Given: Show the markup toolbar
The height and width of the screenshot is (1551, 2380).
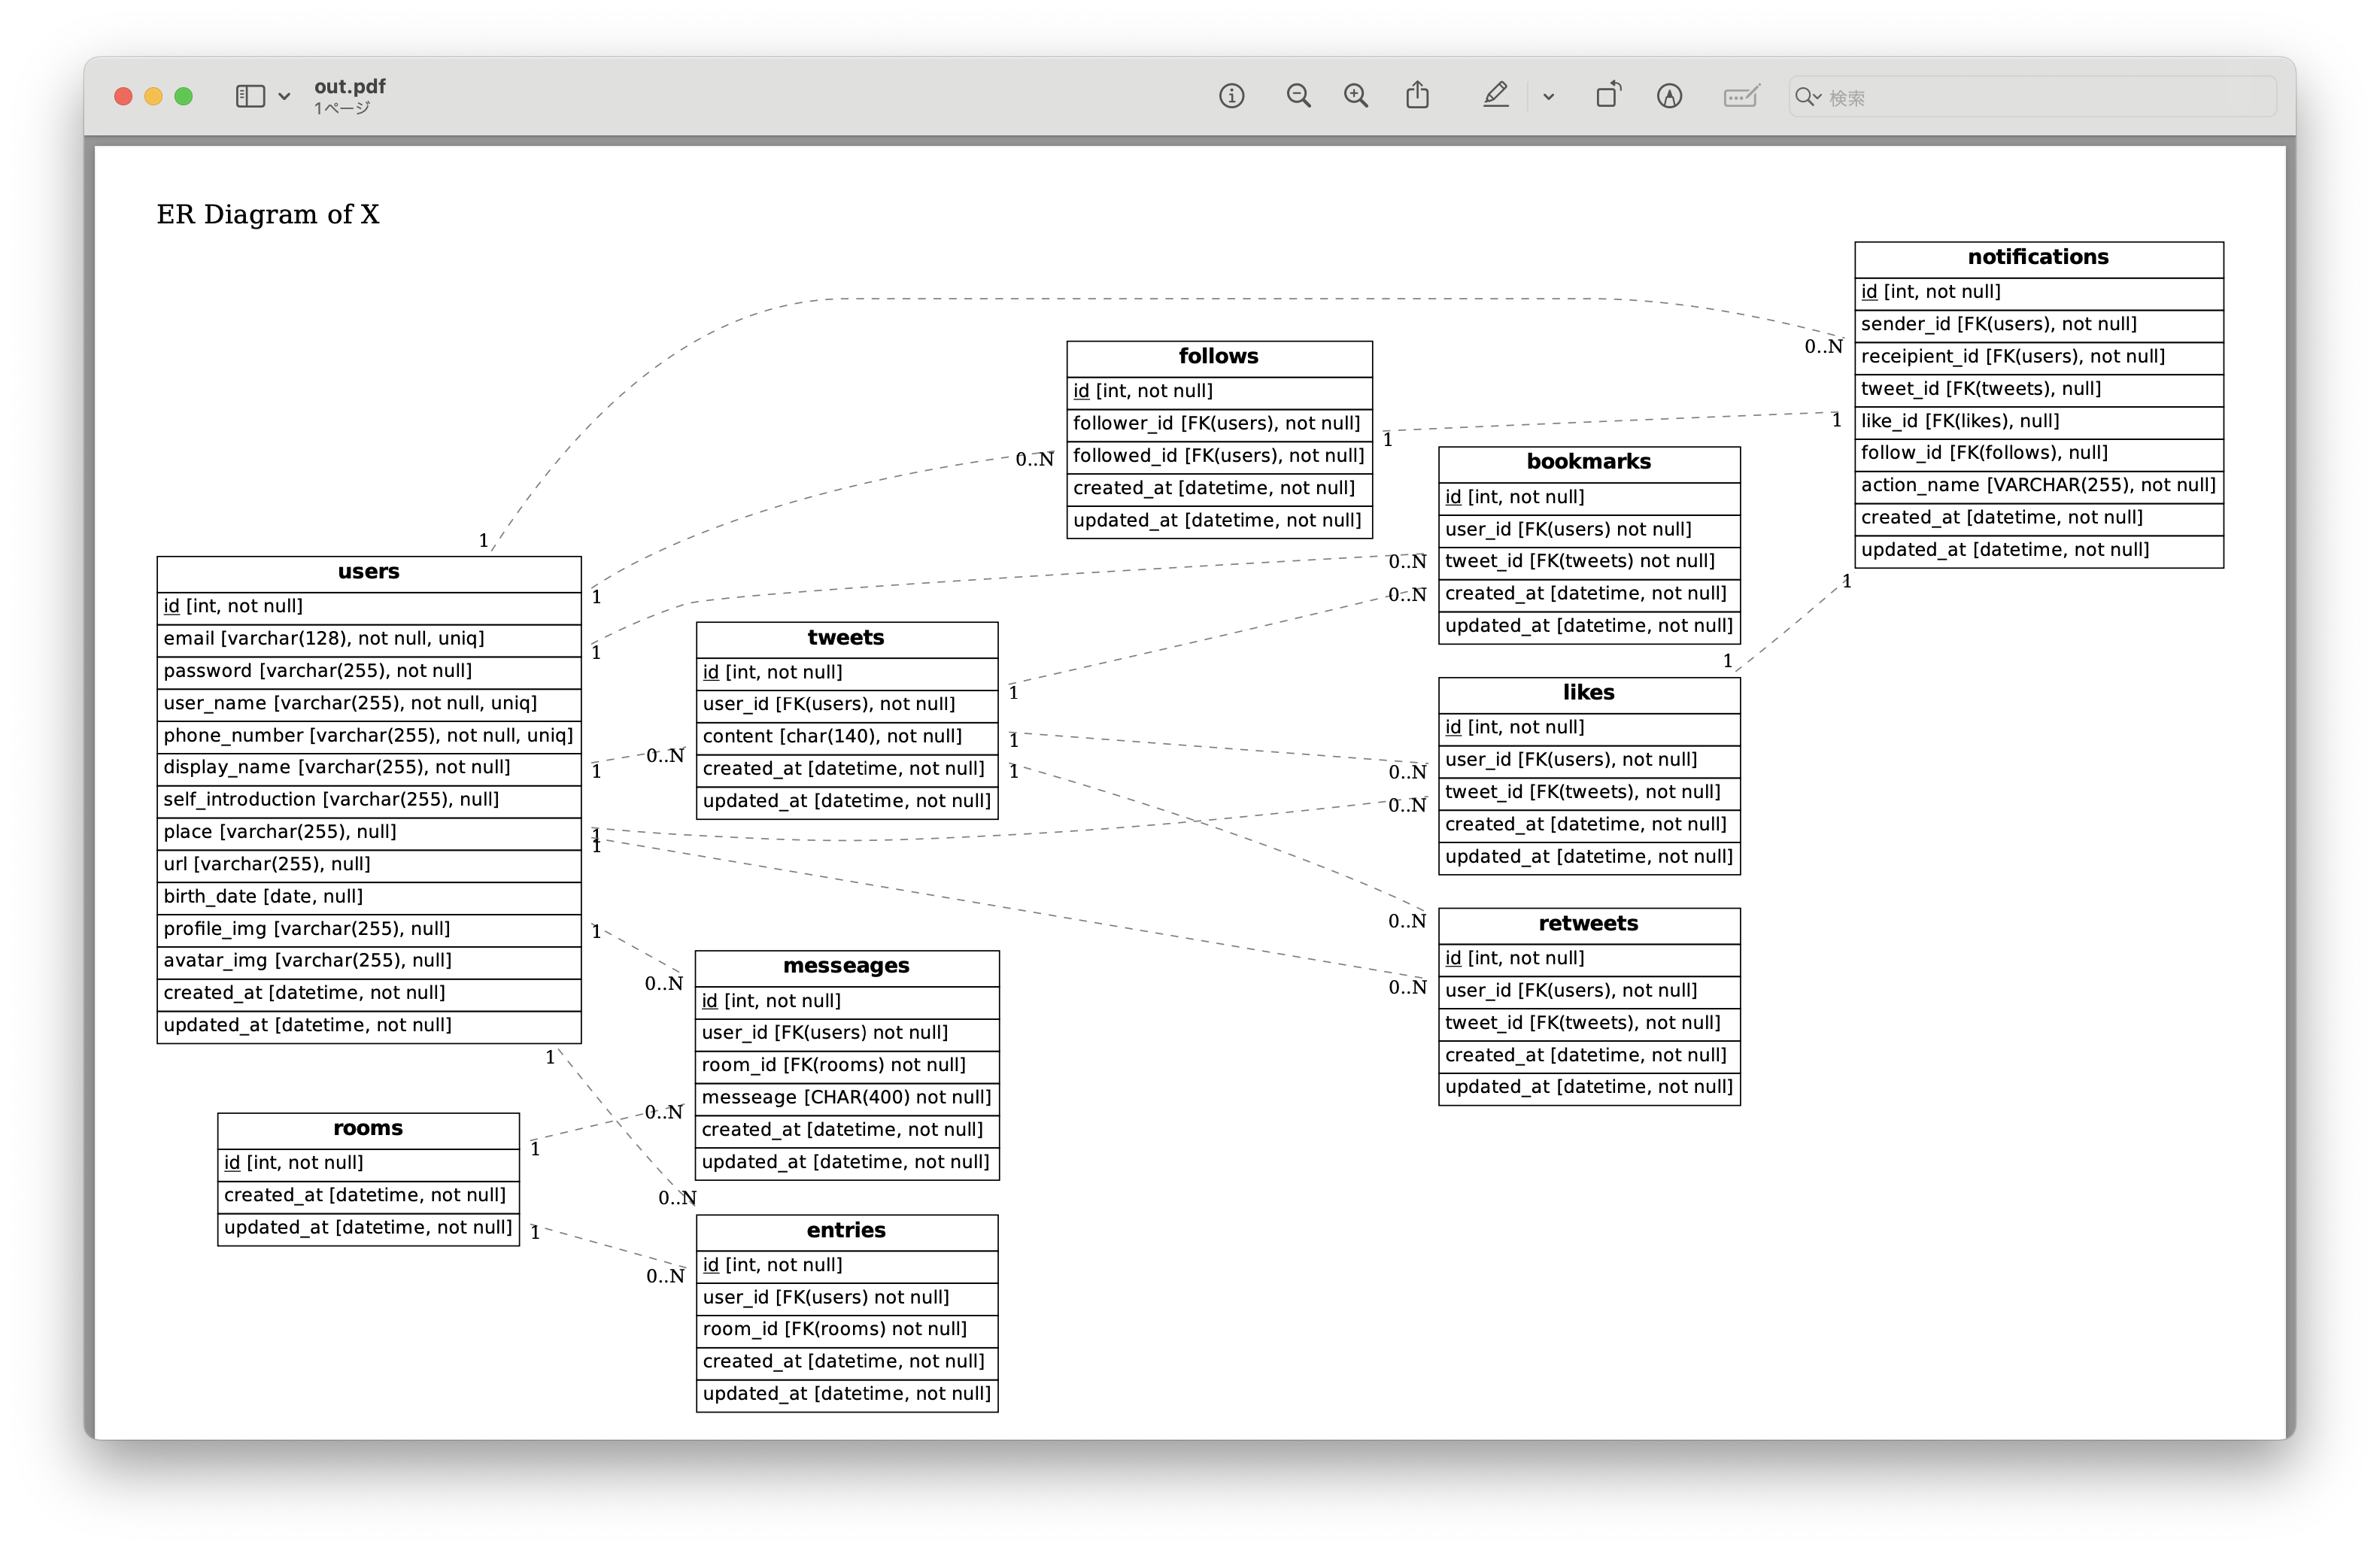Looking at the screenshot, I should 1669,96.
